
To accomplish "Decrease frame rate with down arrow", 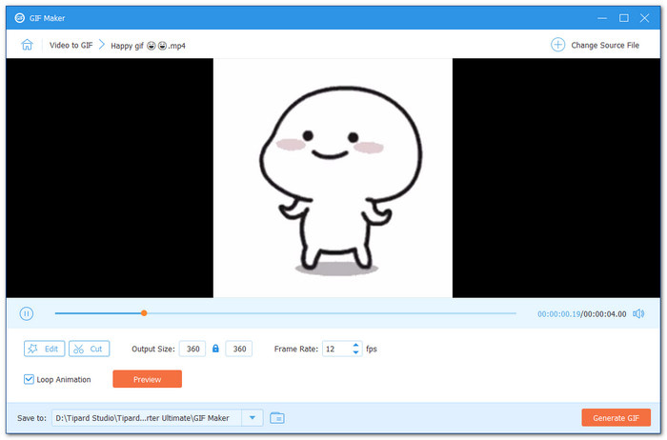I will 356,353.
